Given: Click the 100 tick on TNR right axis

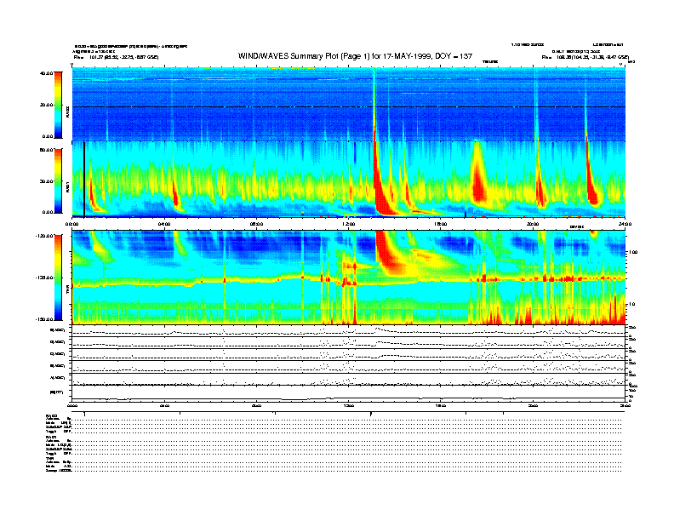Looking at the screenshot, I should click(633, 252).
